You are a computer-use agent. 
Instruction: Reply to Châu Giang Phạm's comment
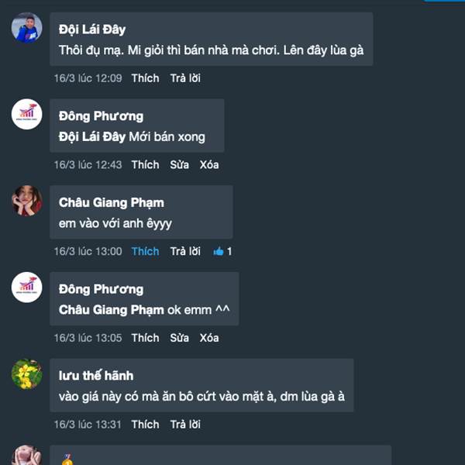(185, 251)
